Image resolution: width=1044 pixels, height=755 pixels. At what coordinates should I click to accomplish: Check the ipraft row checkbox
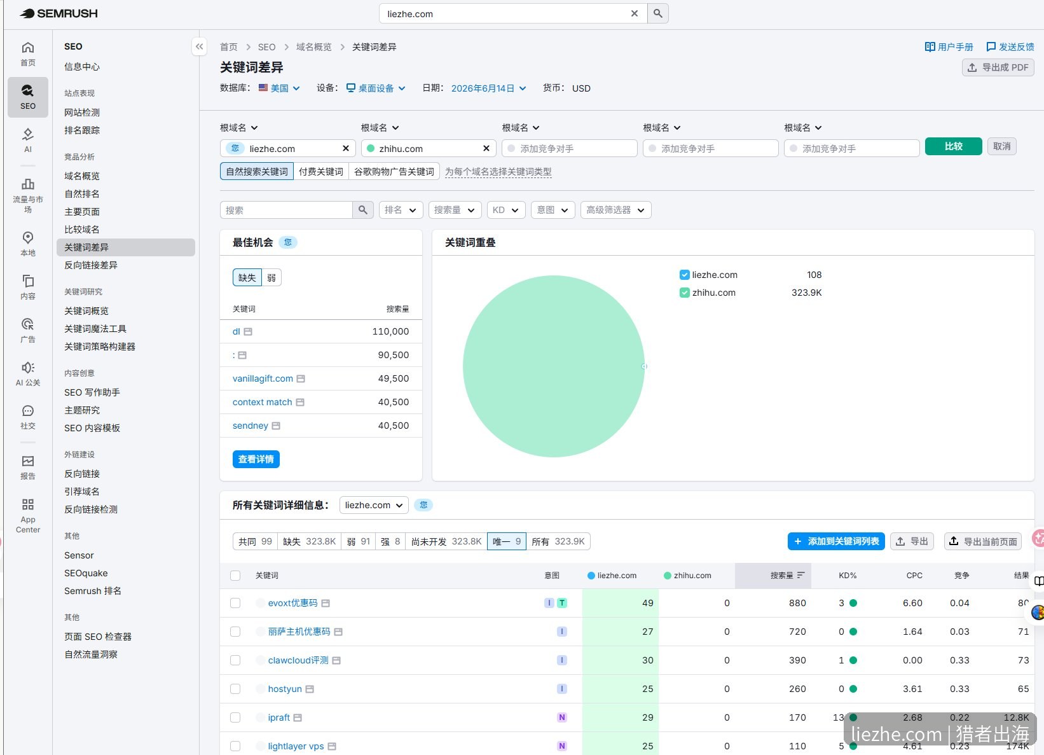coord(235,717)
